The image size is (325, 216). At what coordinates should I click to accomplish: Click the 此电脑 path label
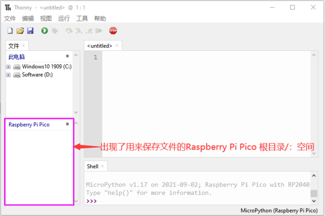coord(16,57)
